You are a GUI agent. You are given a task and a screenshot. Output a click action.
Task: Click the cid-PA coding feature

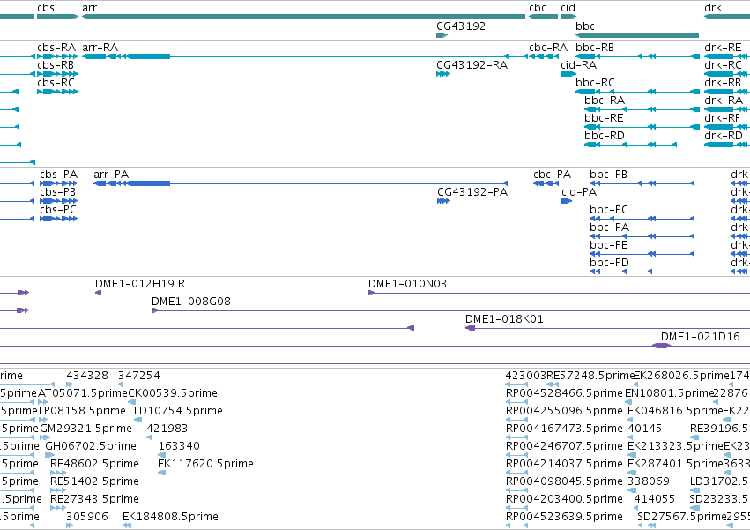pyautogui.click(x=567, y=201)
